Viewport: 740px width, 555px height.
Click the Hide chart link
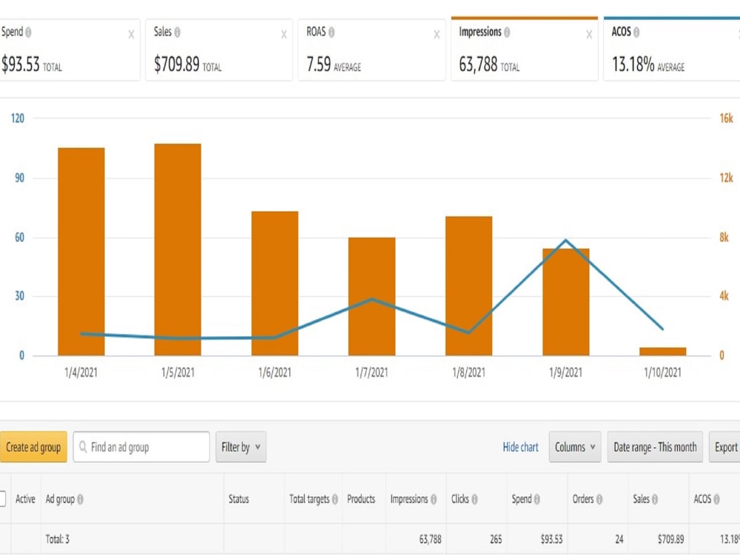(520, 447)
